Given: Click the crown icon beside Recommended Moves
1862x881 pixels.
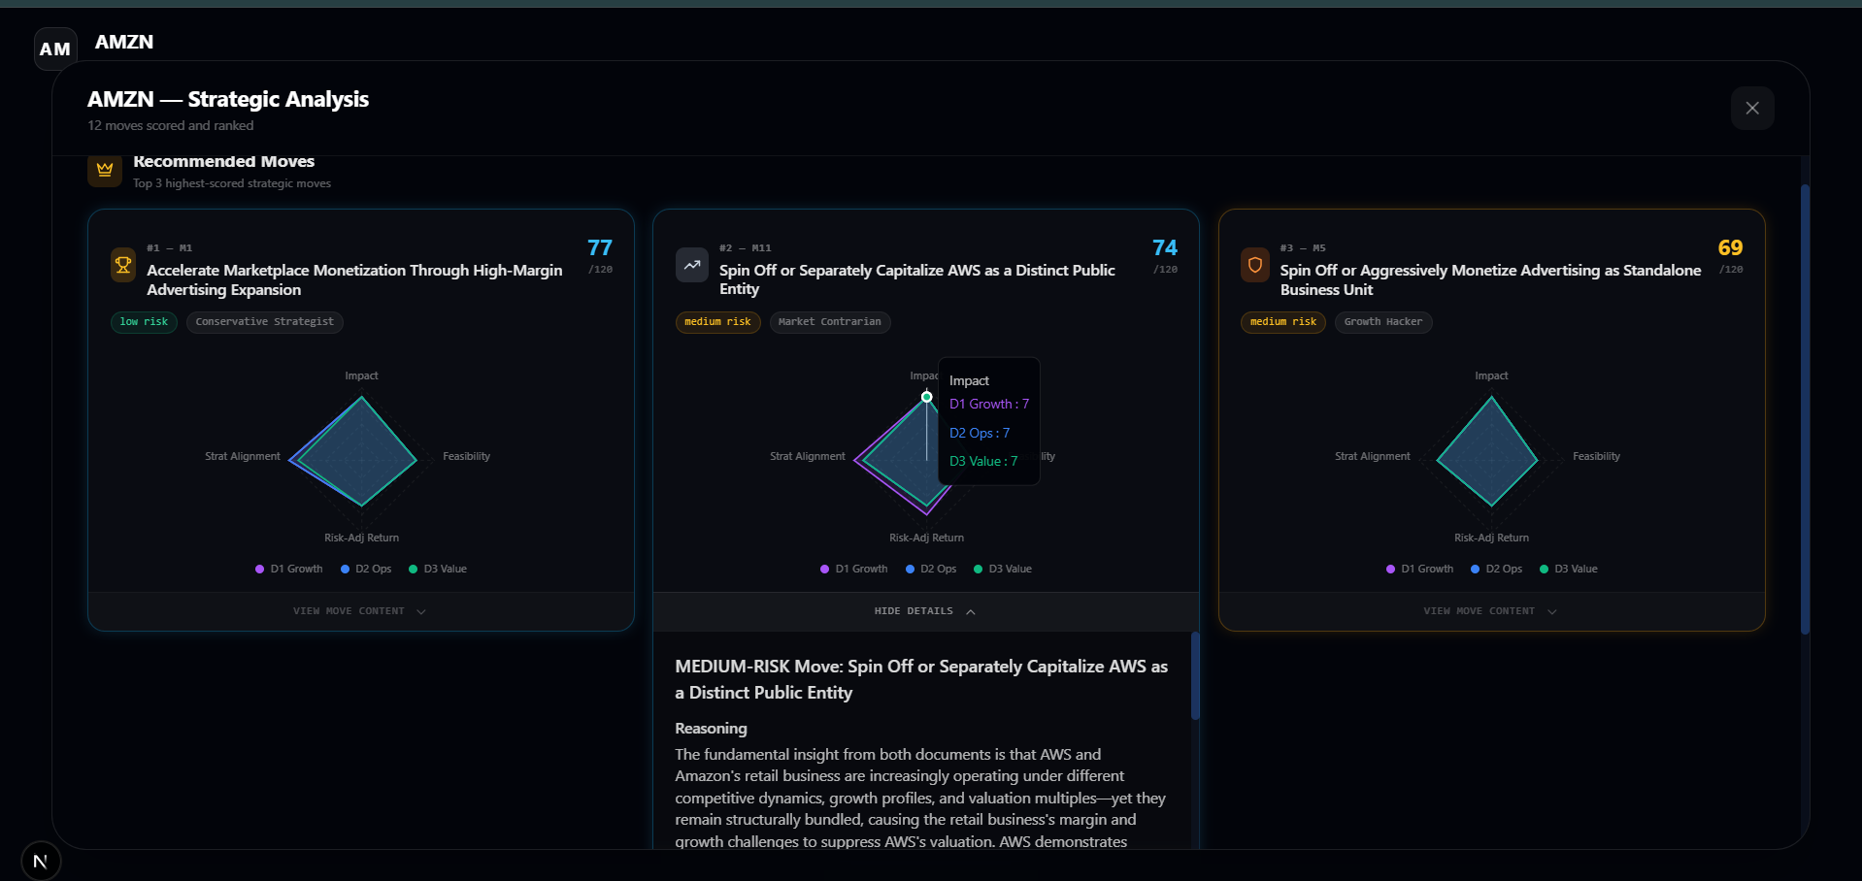Looking at the screenshot, I should pyautogui.click(x=105, y=170).
